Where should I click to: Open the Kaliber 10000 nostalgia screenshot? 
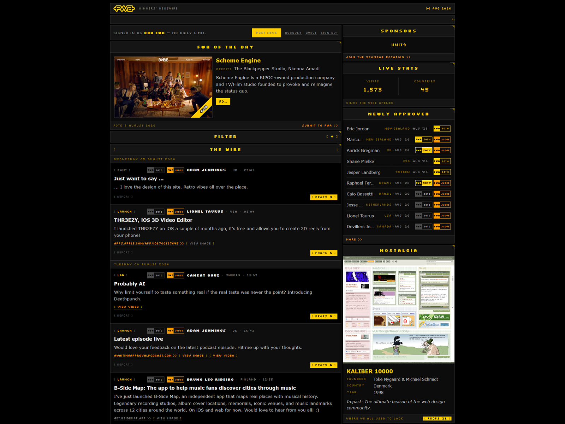point(399,310)
